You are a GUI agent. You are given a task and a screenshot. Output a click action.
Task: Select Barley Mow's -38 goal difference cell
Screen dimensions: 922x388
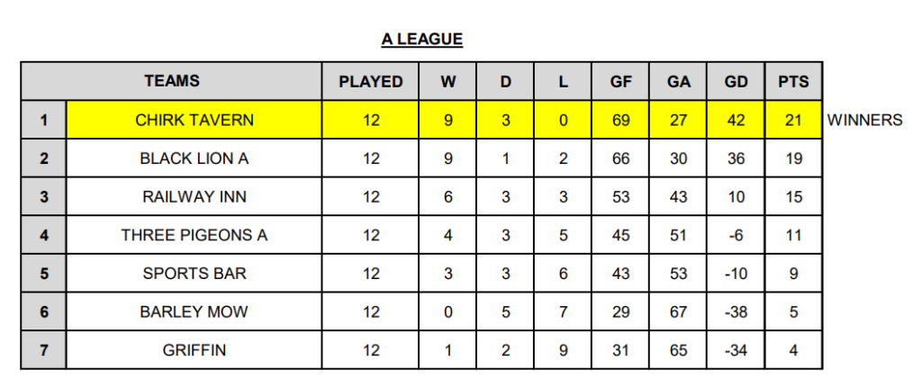[x=736, y=312]
